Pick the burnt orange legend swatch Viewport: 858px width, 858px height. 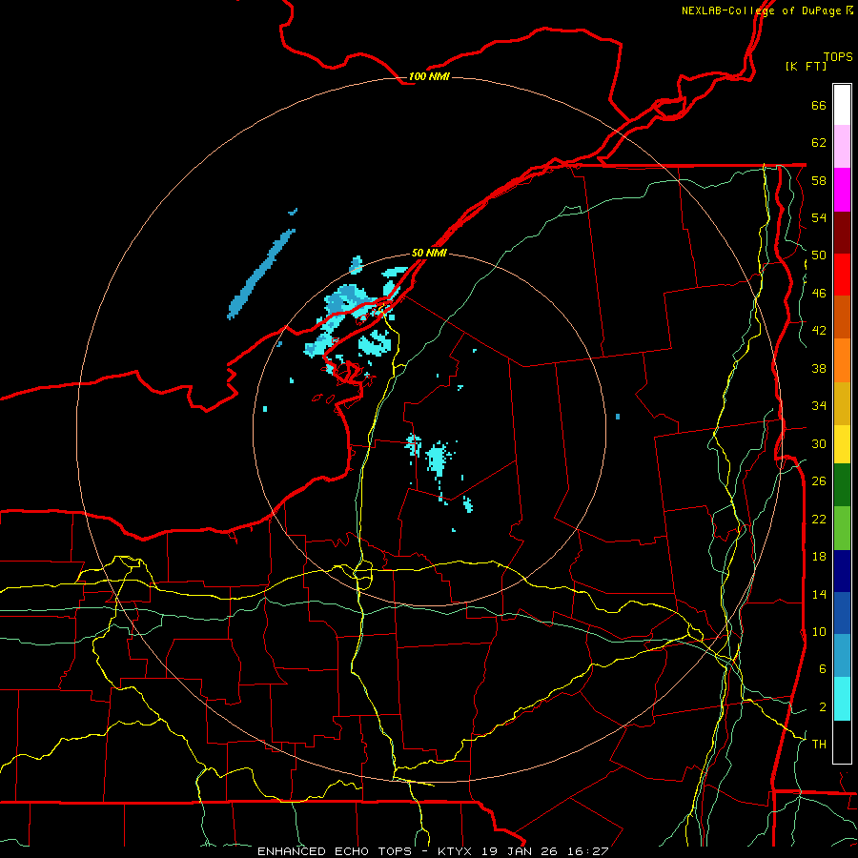[x=842, y=317]
